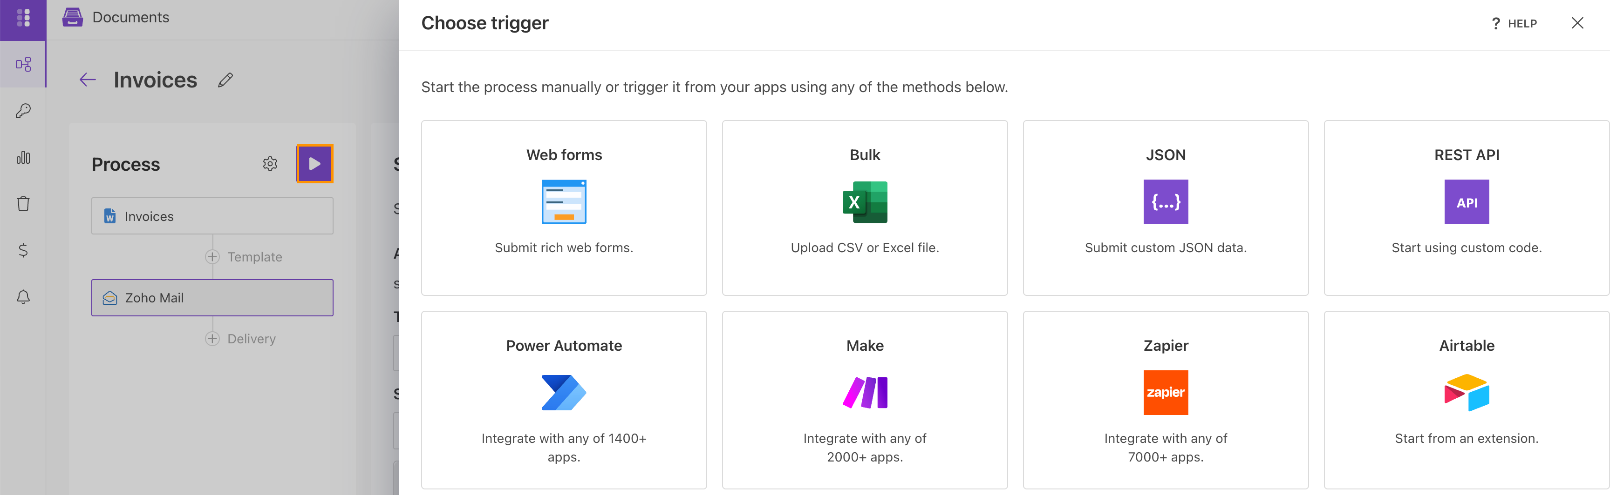The width and height of the screenshot is (1610, 495).
Task: Click the Web forms icon
Action: [x=564, y=201]
